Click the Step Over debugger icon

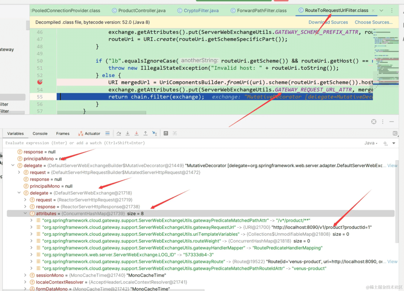(x=118, y=133)
